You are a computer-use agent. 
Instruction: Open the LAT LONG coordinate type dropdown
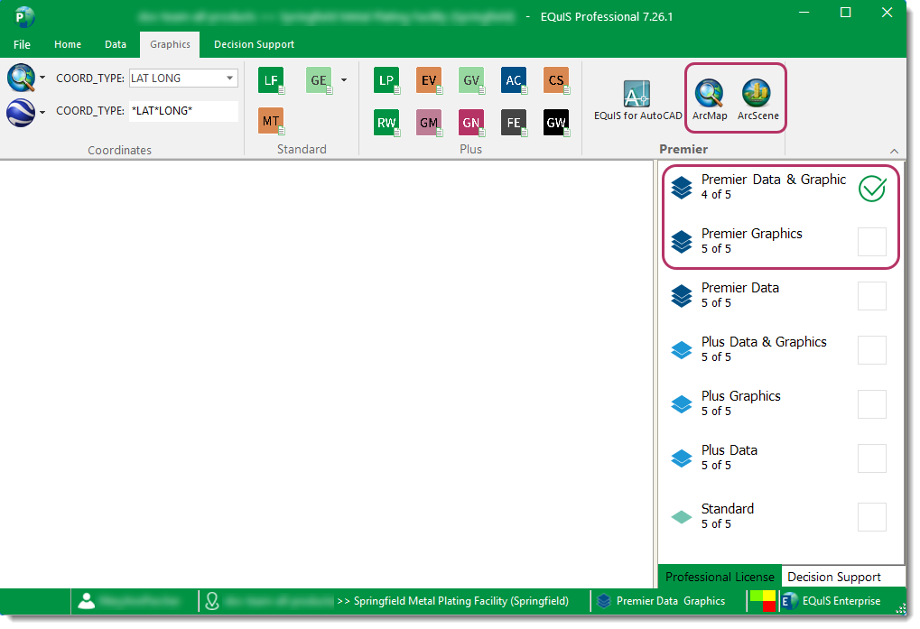click(230, 78)
